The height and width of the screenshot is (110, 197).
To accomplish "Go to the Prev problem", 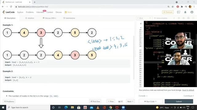I will (111, 101).
